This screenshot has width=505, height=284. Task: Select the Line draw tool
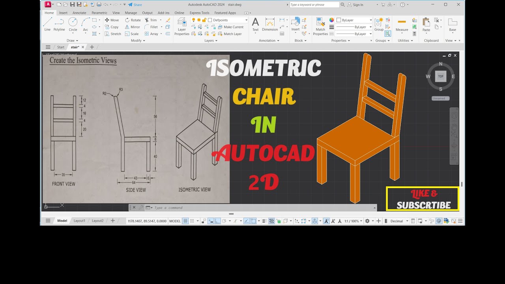point(47,24)
